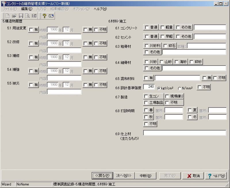The width and height of the screenshot is (230, 188).
Task: Check 有 for 5.1 用途変更
Action: 33,30
